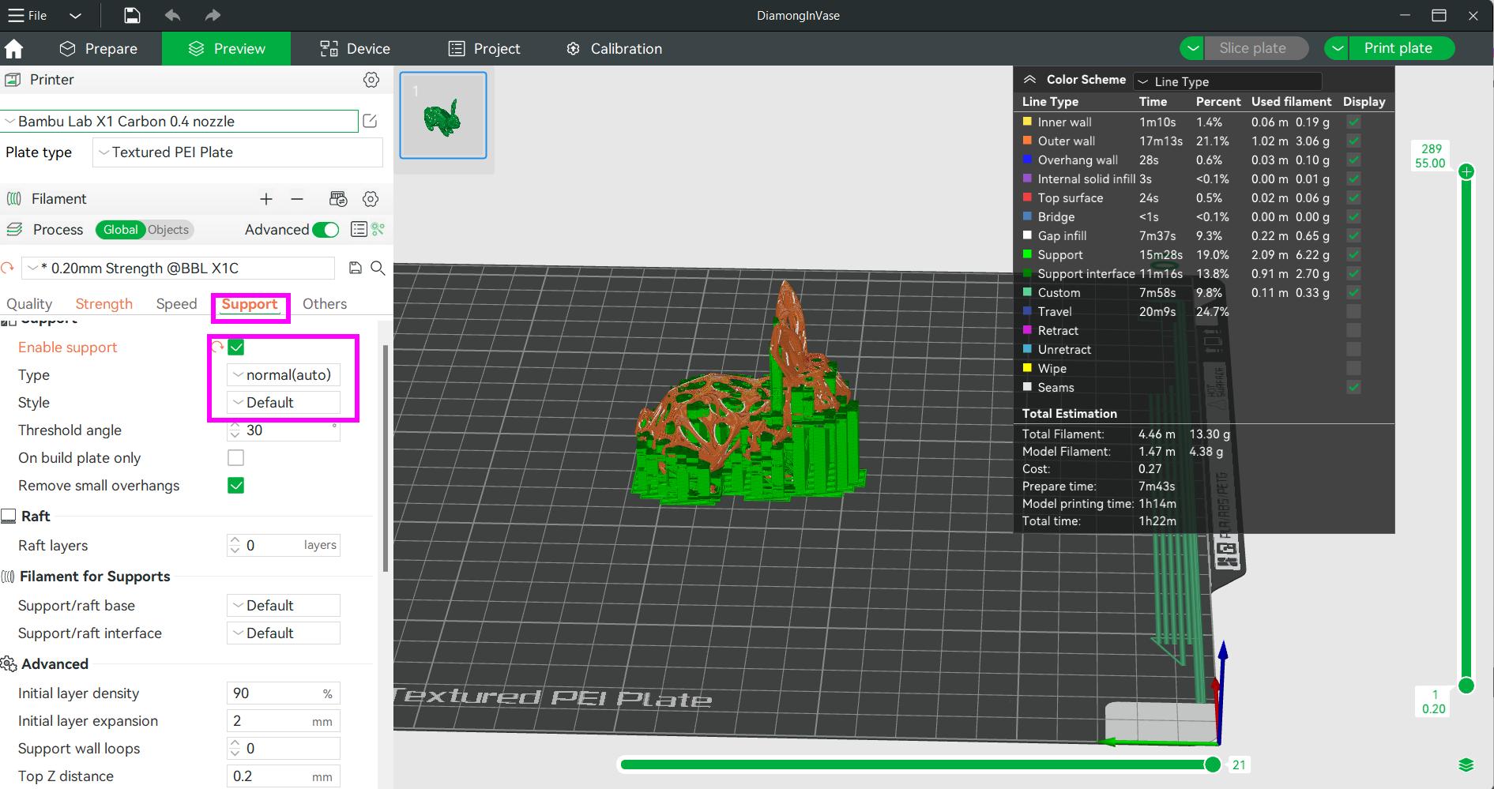This screenshot has height=789, width=1494.
Task: Open the Device tab
Action: click(x=355, y=49)
